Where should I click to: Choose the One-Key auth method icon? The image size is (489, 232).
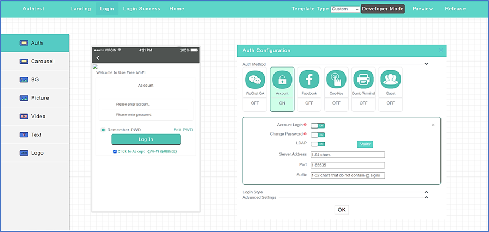(336, 80)
